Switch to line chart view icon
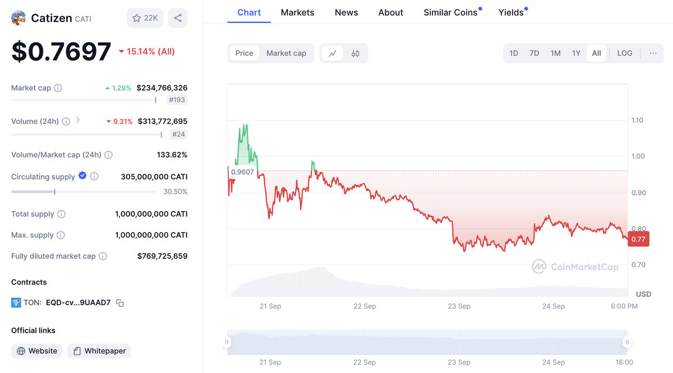 (333, 53)
